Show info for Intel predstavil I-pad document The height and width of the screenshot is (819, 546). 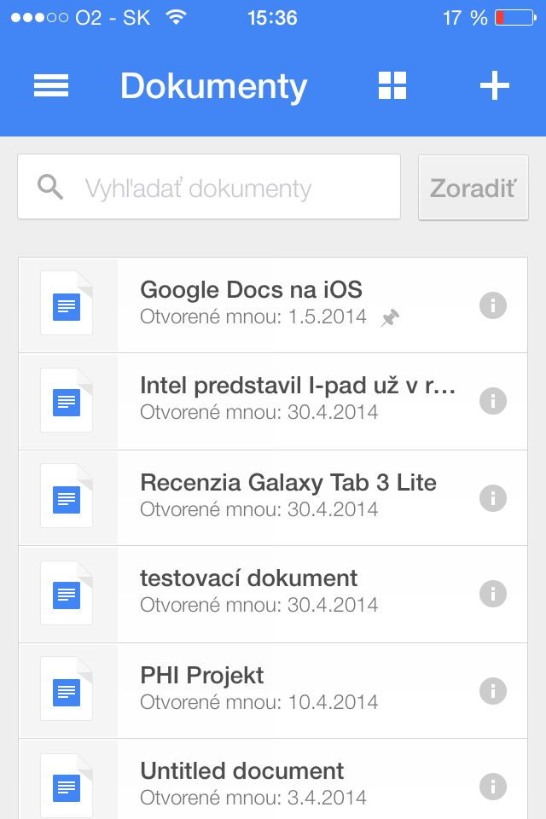pos(493,401)
